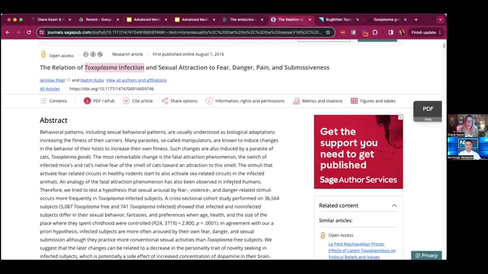Click View all authors and affiliations
Image resolution: width=488 pixels, height=274 pixels.
136,80
